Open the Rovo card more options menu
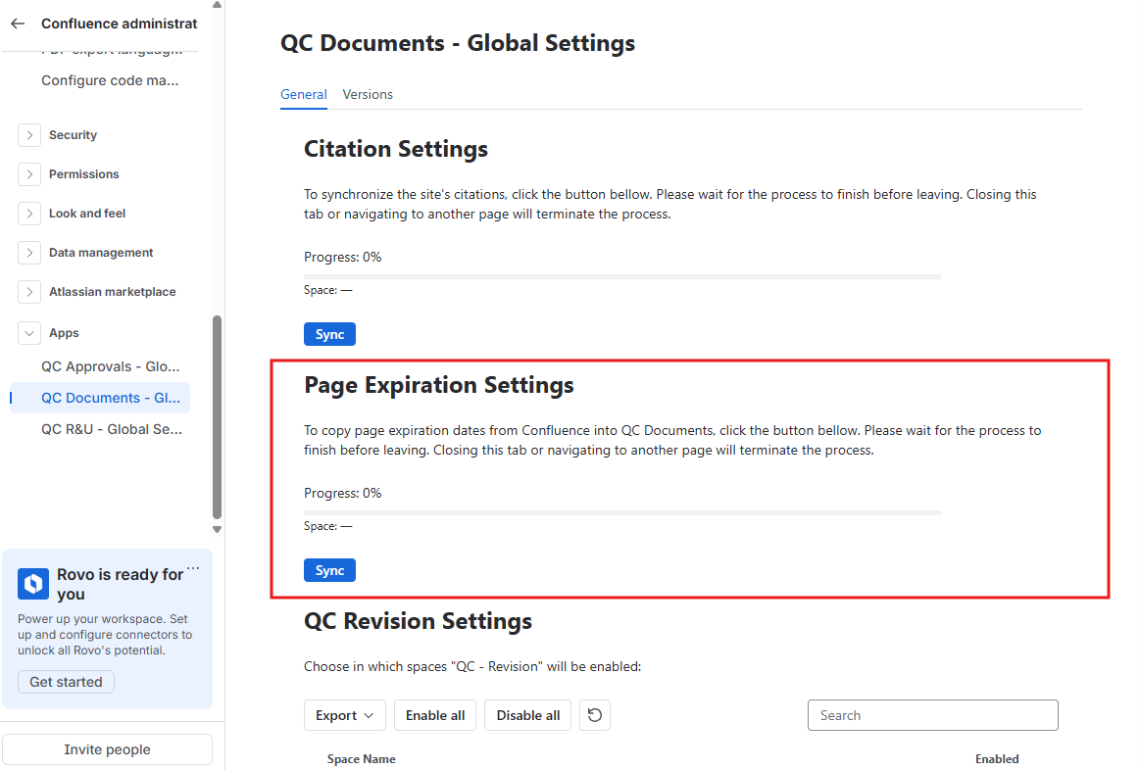The width and height of the screenshot is (1139, 770). click(193, 567)
